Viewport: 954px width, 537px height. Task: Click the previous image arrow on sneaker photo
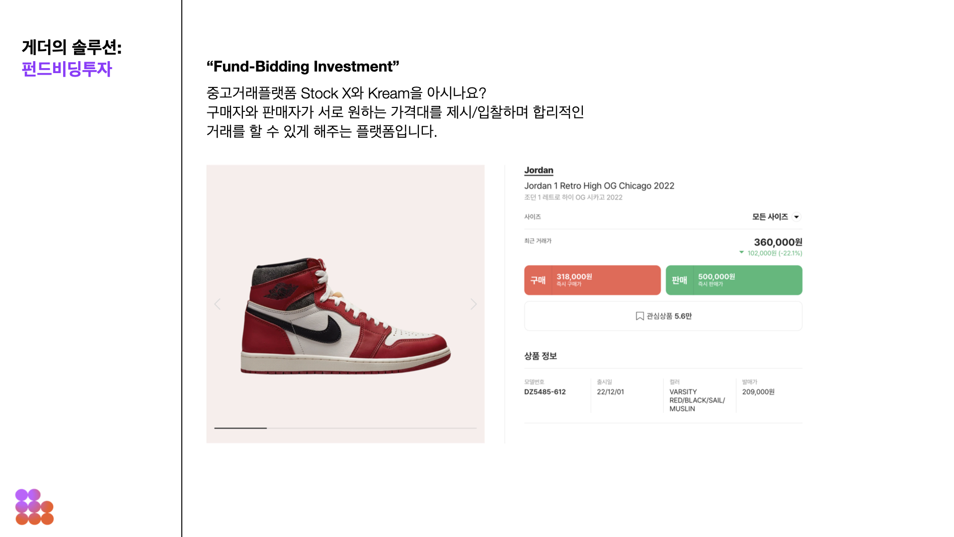(x=217, y=304)
